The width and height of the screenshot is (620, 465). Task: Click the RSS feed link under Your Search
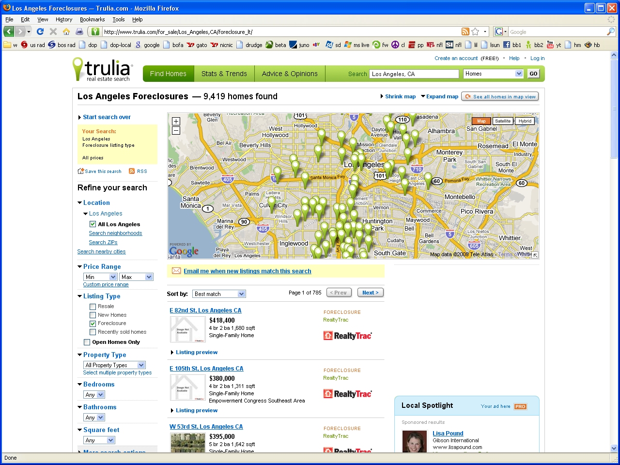point(138,171)
